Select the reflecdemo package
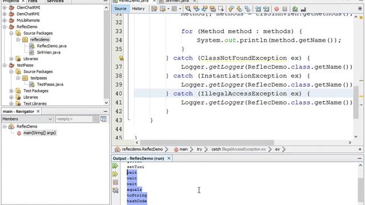 click(x=40, y=39)
